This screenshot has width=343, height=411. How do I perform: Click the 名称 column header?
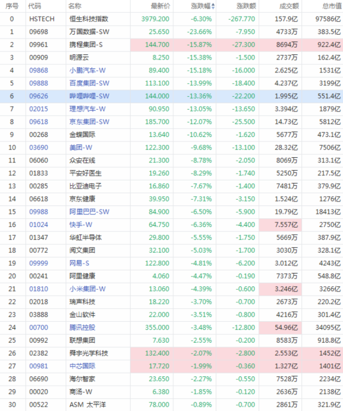[x=75, y=6]
